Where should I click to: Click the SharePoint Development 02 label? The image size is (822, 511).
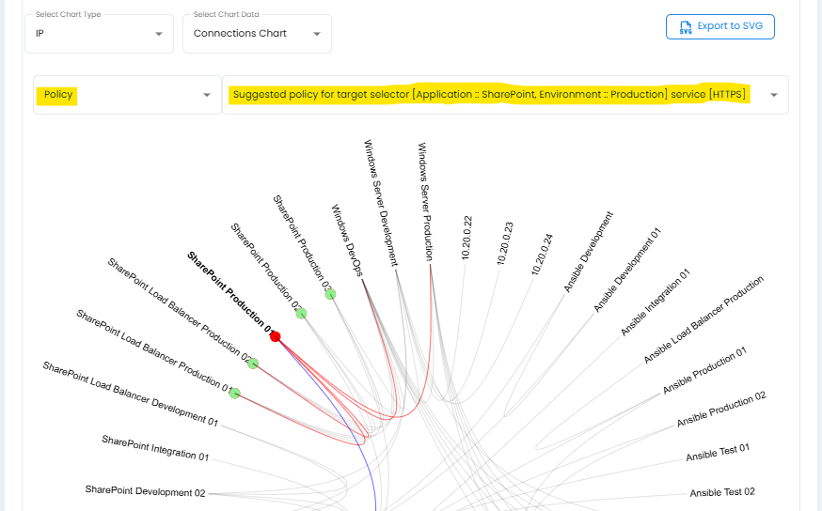145,491
